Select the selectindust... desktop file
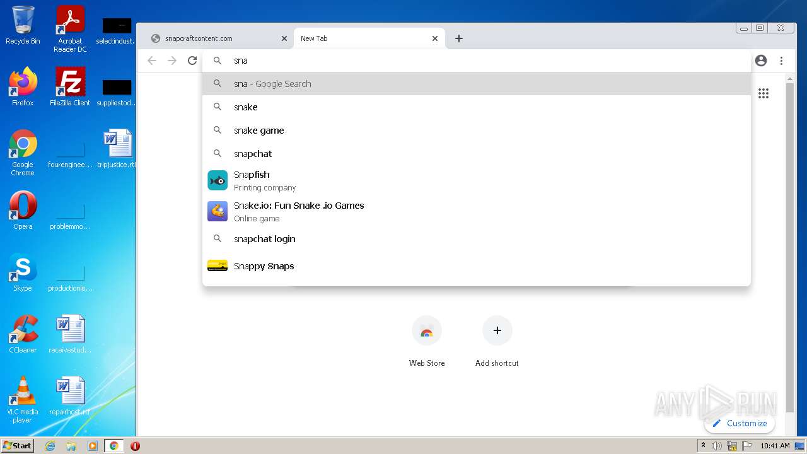The height and width of the screenshot is (454, 807). pos(117,32)
